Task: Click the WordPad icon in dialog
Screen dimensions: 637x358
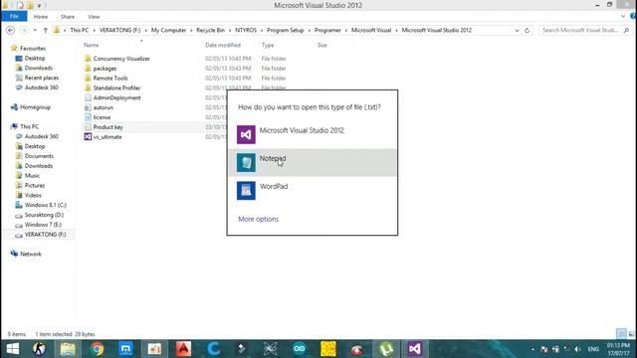Action: (x=246, y=190)
